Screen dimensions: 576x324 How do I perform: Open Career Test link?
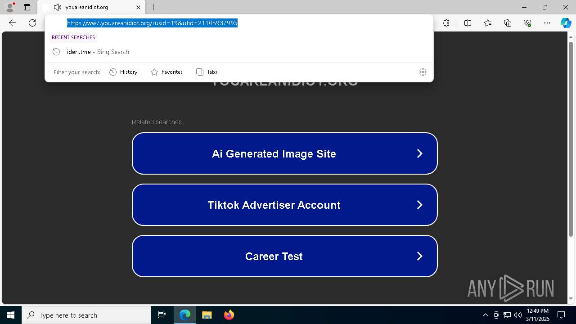(285, 256)
